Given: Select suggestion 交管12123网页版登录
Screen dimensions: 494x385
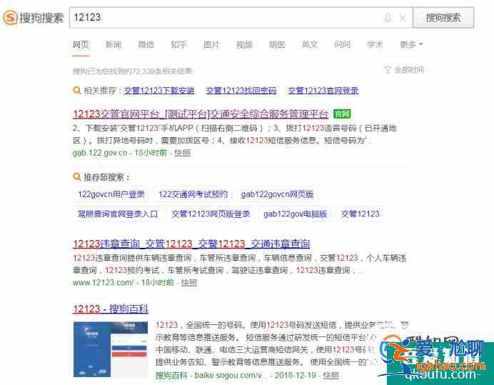Looking at the screenshot, I should pos(211,214).
